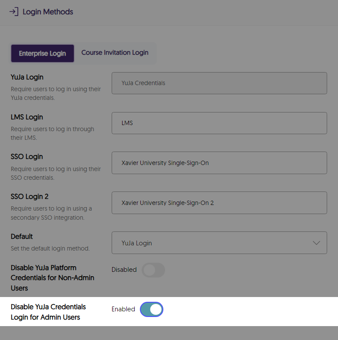Click the 'Disabled' status text
338x340 pixels.
(124, 270)
